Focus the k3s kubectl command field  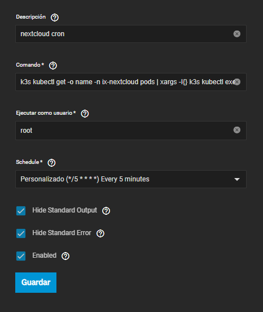pos(131,82)
